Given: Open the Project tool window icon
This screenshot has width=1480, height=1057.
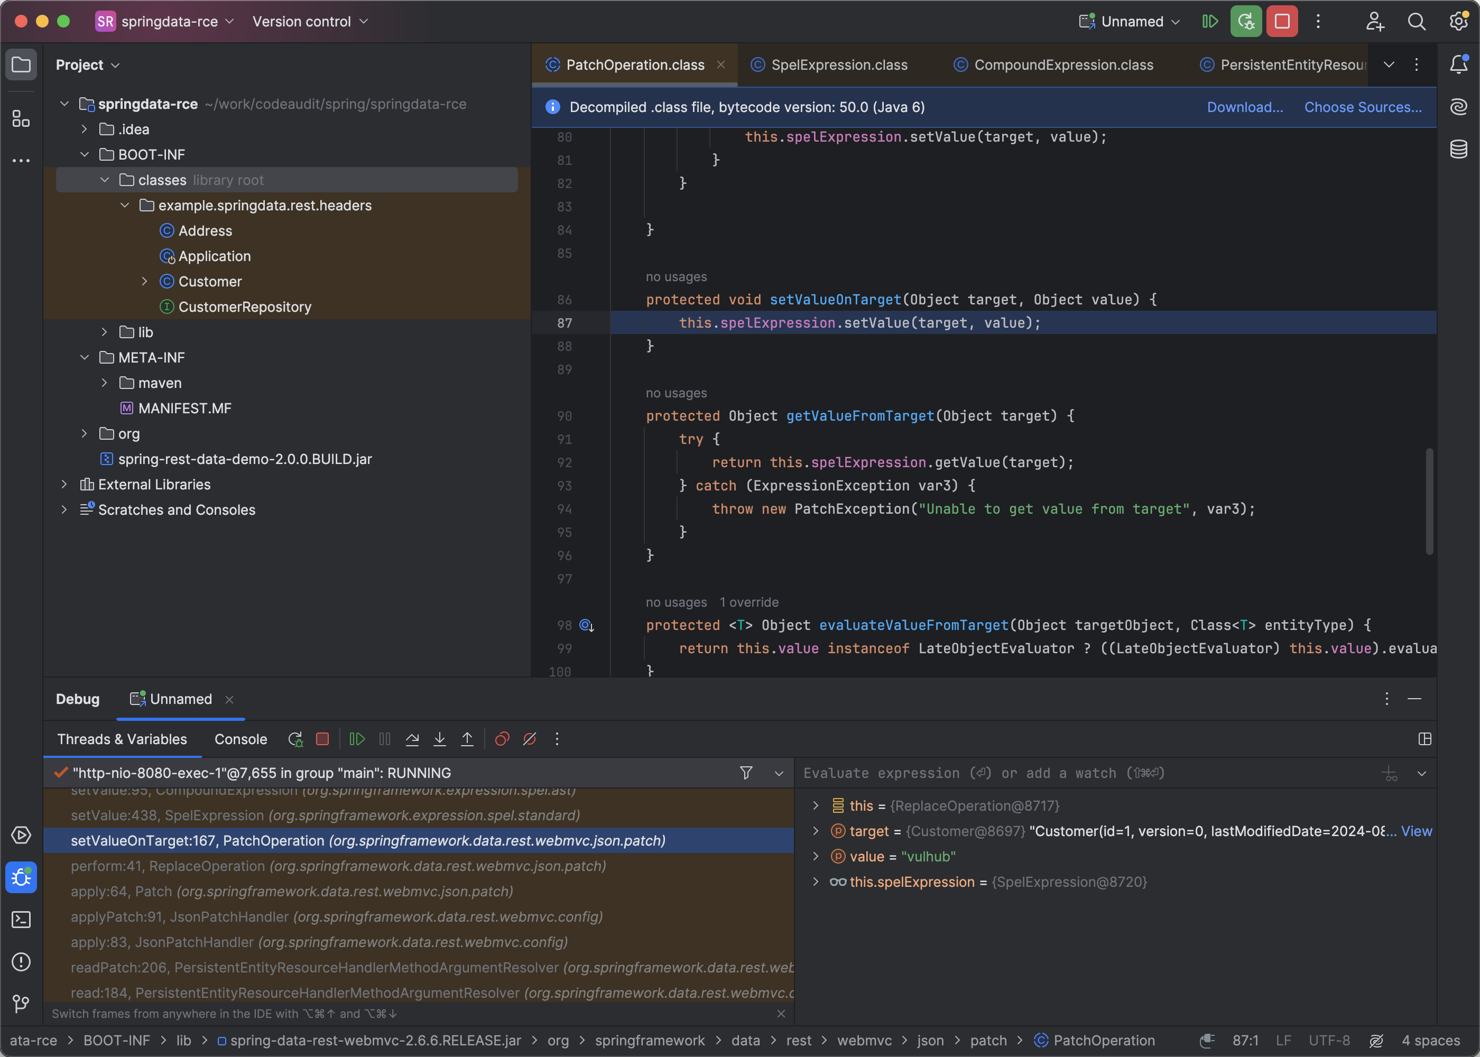Looking at the screenshot, I should click(21, 64).
